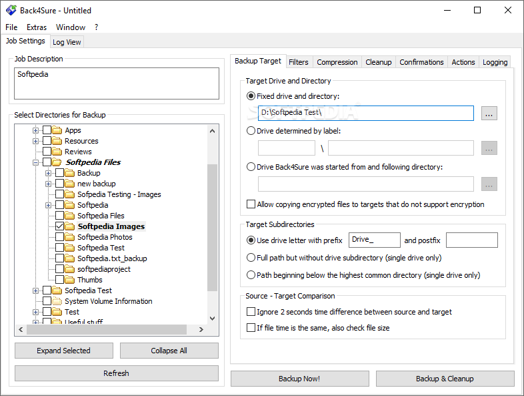Click the Refresh button
This screenshot has height=396, width=524.
[x=116, y=373]
